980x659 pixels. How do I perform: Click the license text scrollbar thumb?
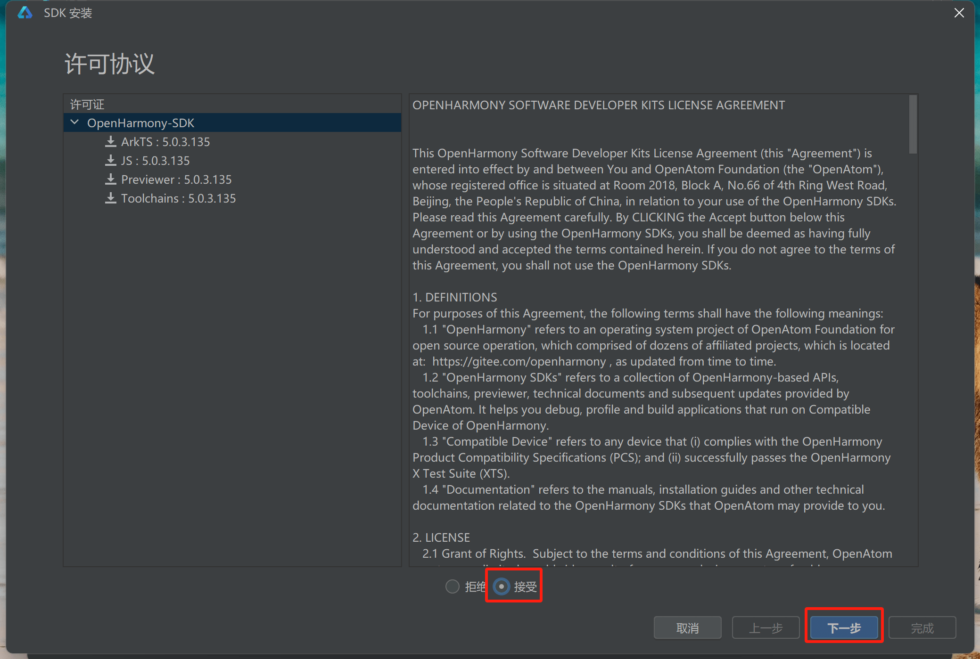[x=913, y=124]
